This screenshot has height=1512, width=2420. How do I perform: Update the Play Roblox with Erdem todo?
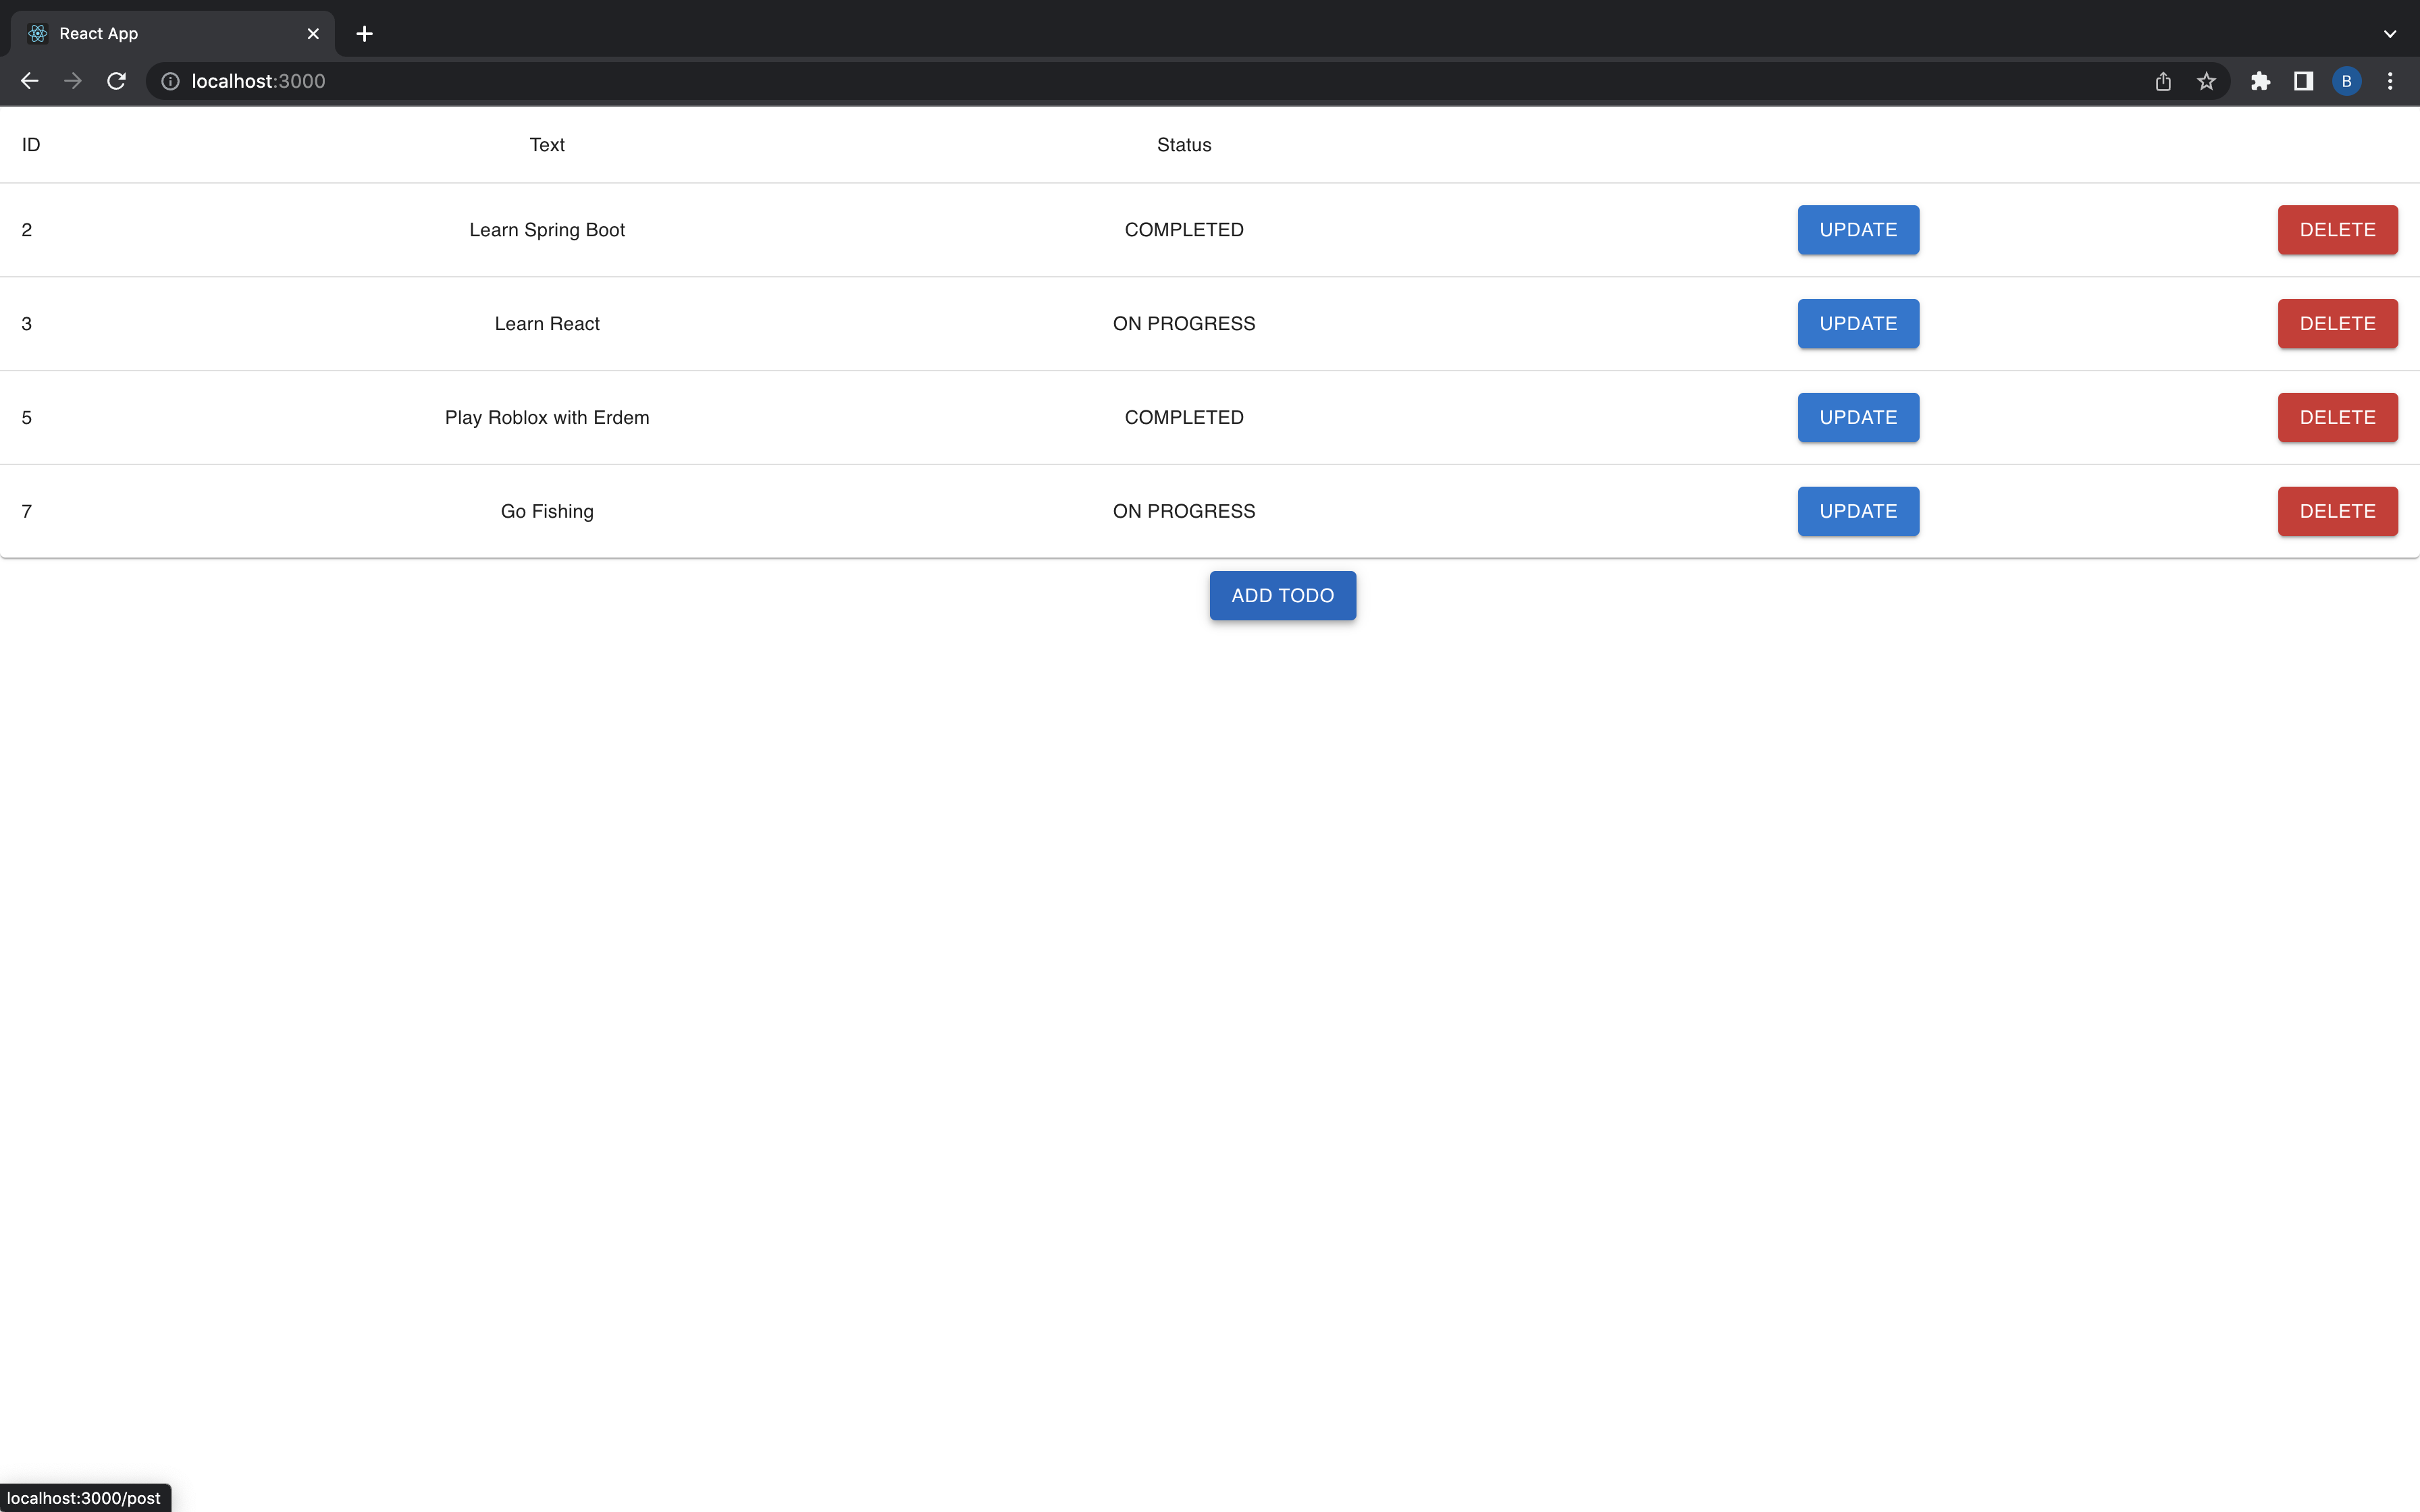1857,417
